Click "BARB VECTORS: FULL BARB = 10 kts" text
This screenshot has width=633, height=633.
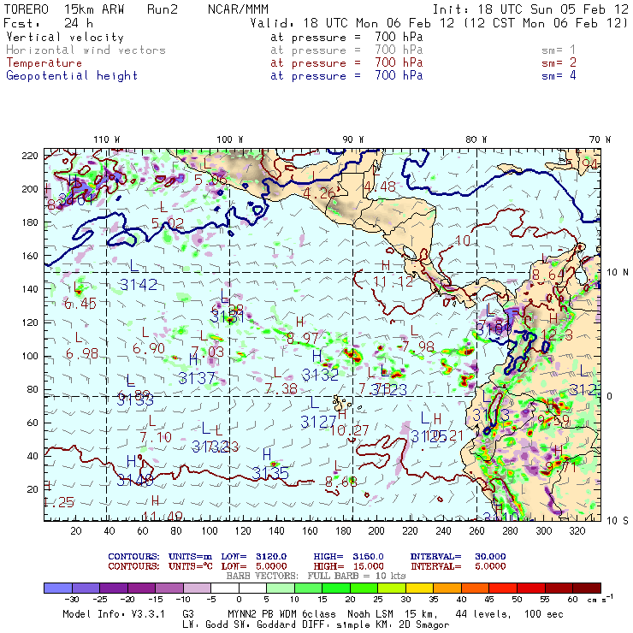[316, 576]
